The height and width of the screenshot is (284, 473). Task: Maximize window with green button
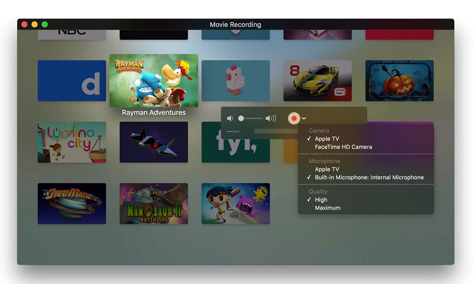(44, 25)
